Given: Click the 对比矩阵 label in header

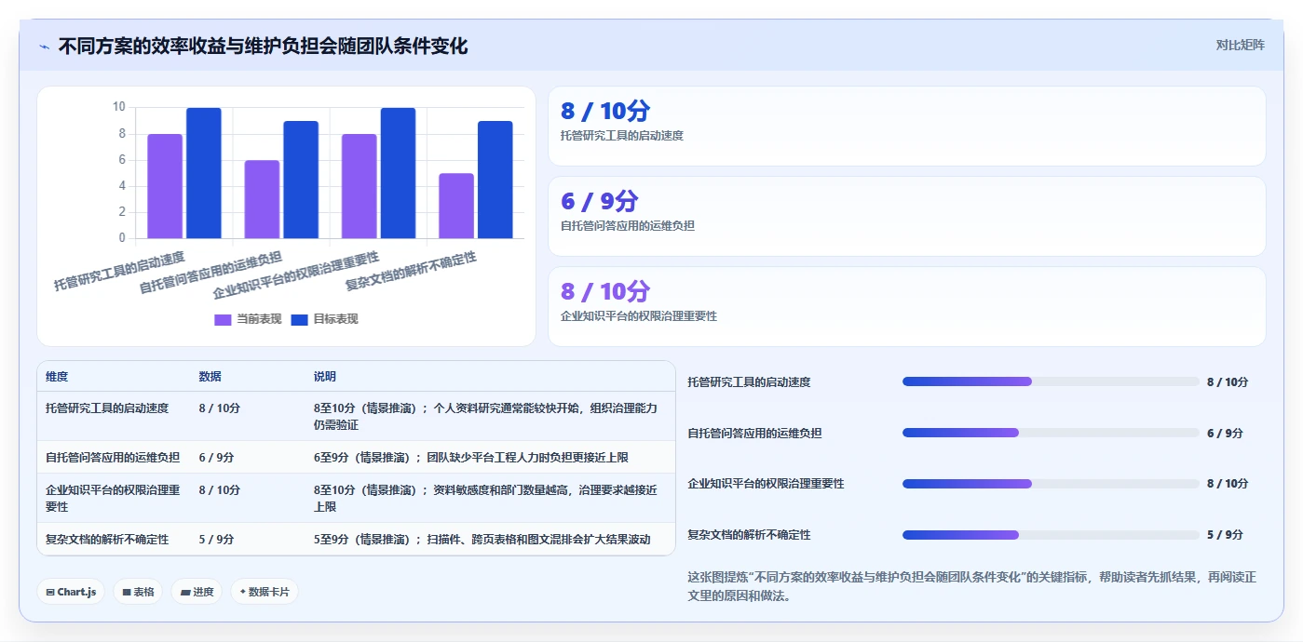Looking at the screenshot, I should [1240, 45].
